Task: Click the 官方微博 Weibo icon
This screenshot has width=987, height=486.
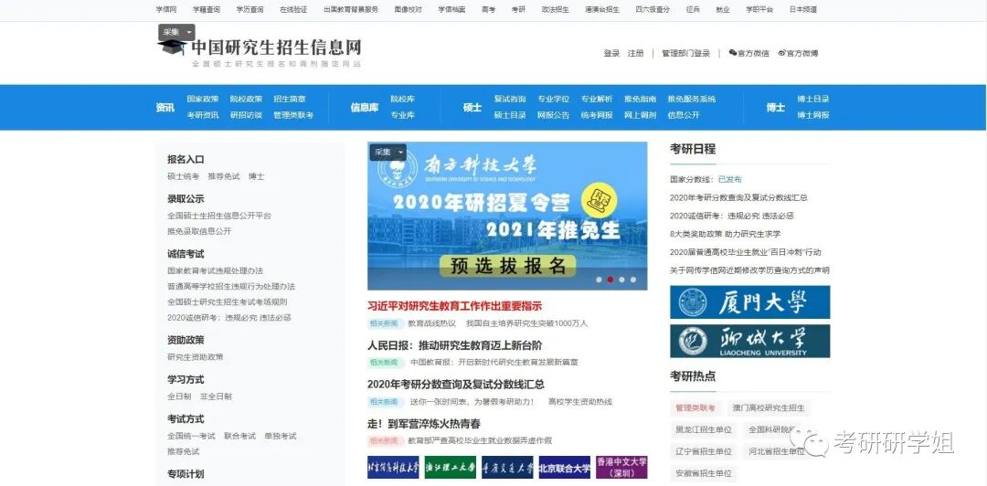Action: click(x=781, y=53)
